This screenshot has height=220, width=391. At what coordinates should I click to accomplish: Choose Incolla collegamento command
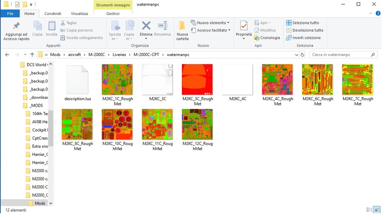(x=82, y=38)
